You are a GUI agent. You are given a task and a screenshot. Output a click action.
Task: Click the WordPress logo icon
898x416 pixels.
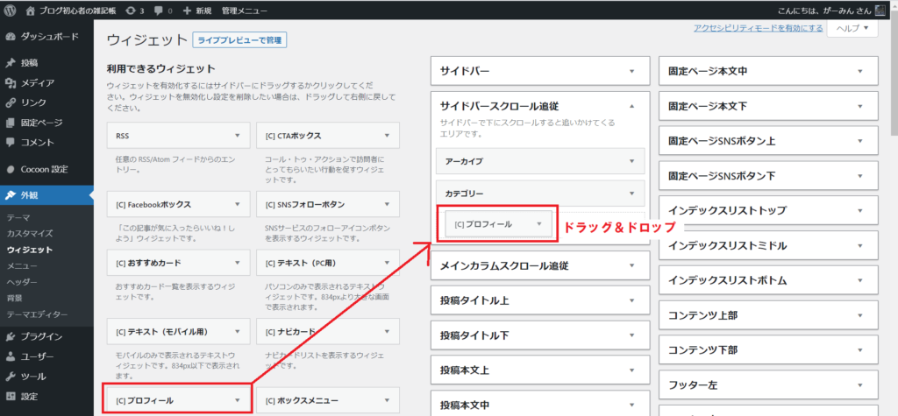pyautogui.click(x=11, y=11)
